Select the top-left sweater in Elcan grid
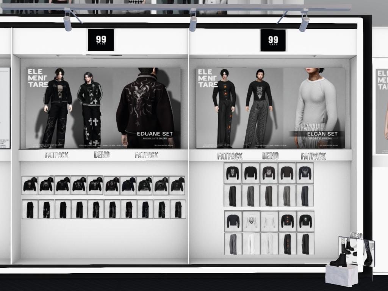This screenshot has height=291, width=388. tap(233, 173)
